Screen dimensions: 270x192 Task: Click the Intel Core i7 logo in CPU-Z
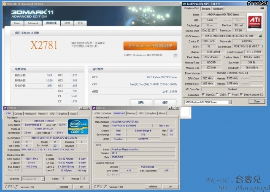(78, 127)
